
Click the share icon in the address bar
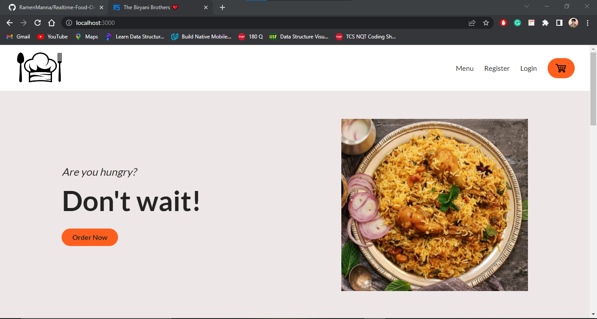tap(472, 23)
